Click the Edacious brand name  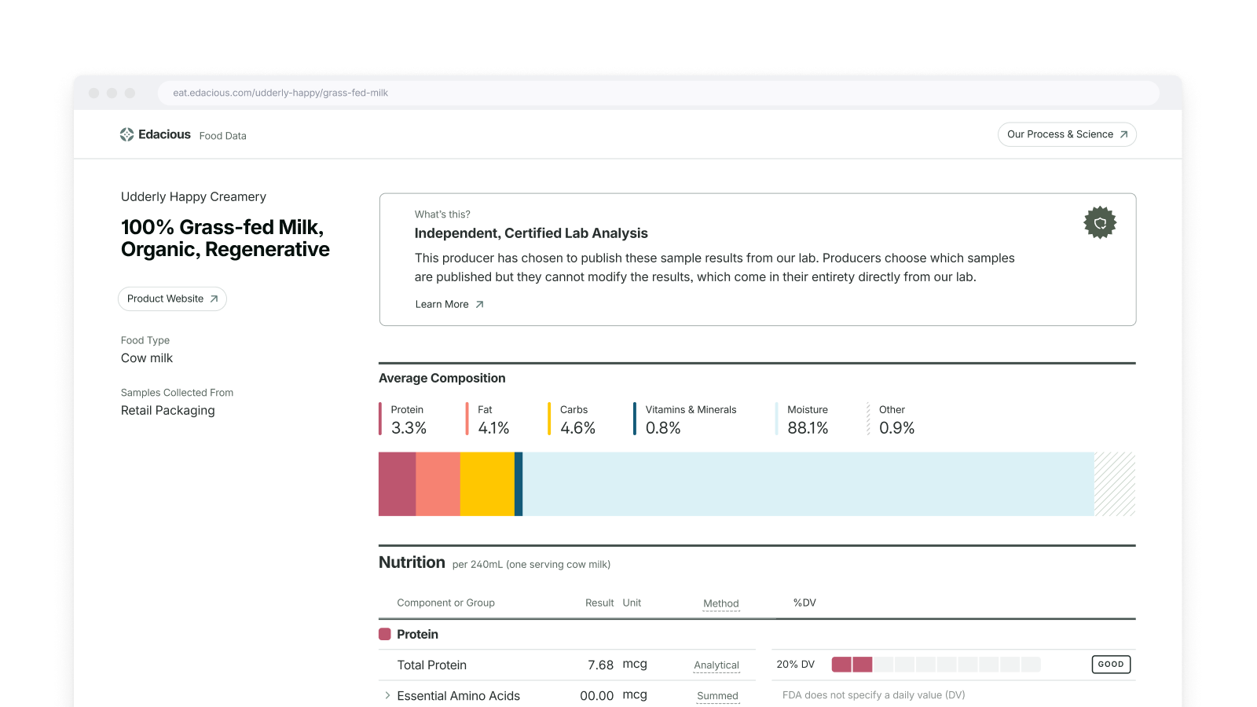pyautogui.click(x=164, y=134)
